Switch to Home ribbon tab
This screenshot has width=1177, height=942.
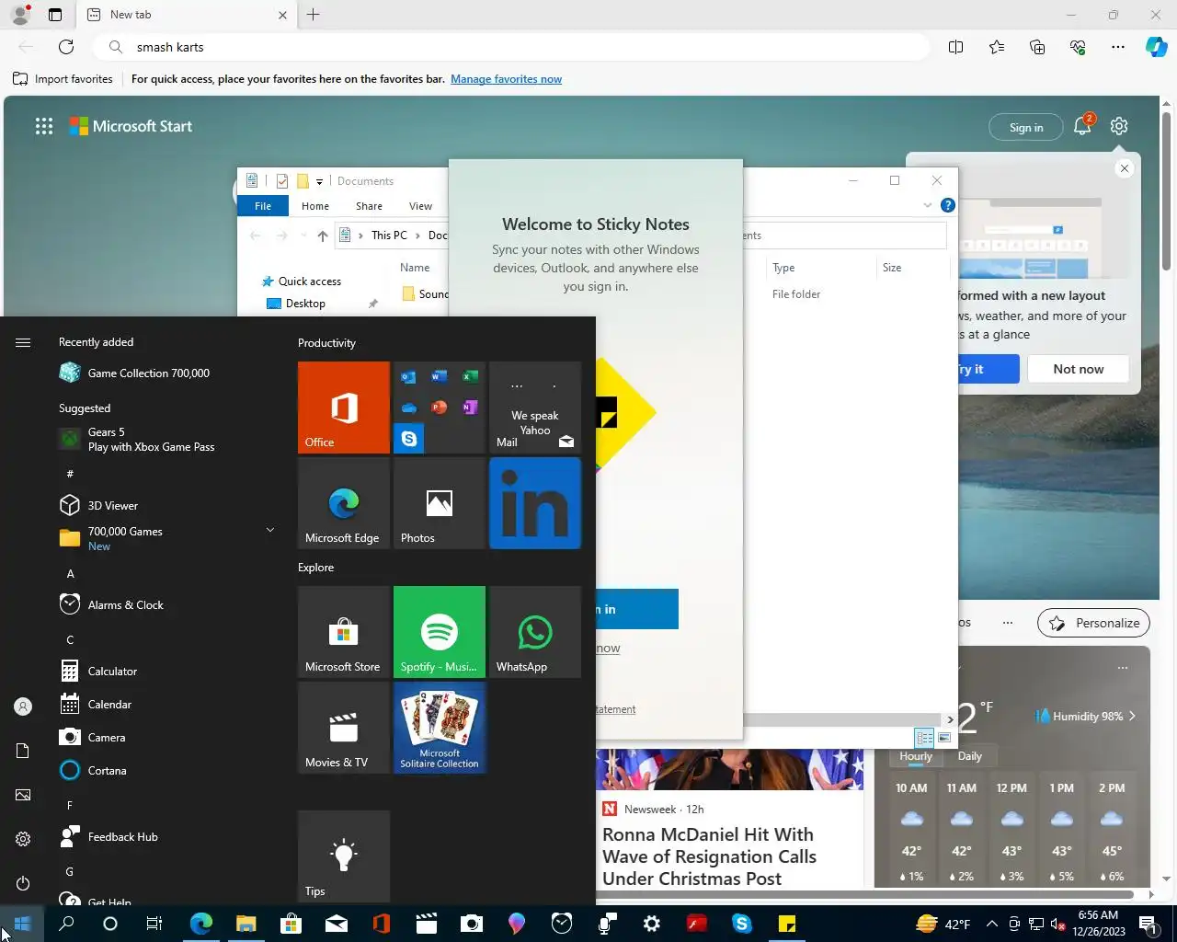(315, 206)
